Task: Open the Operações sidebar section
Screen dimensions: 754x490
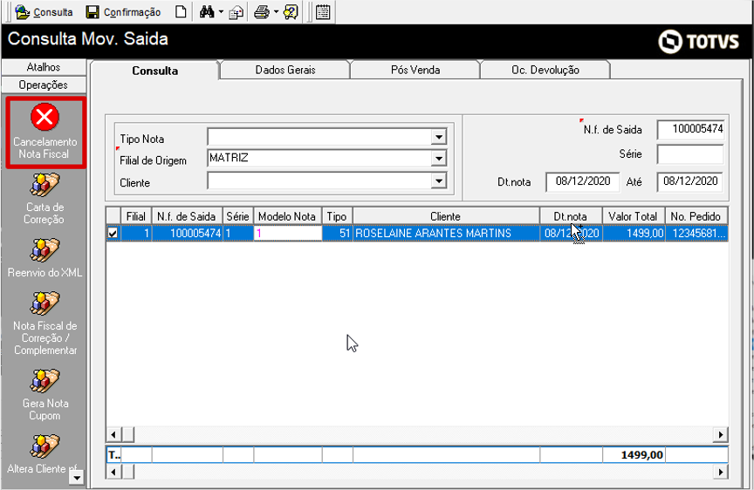Action: point(44,85)
